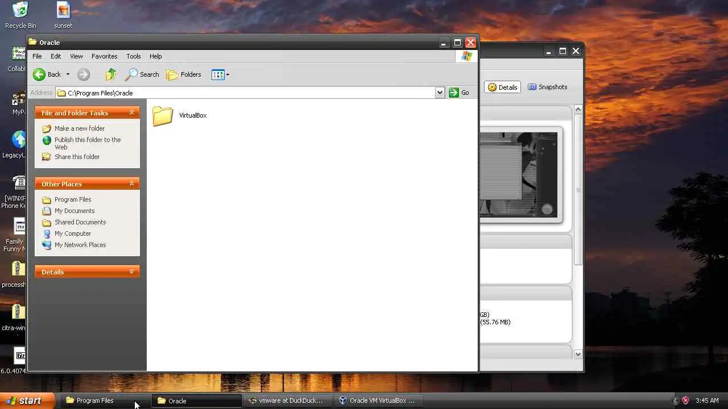
Task: Click the VM preview thumbnail in VirtualBox
Action: [x=519, y=174]
